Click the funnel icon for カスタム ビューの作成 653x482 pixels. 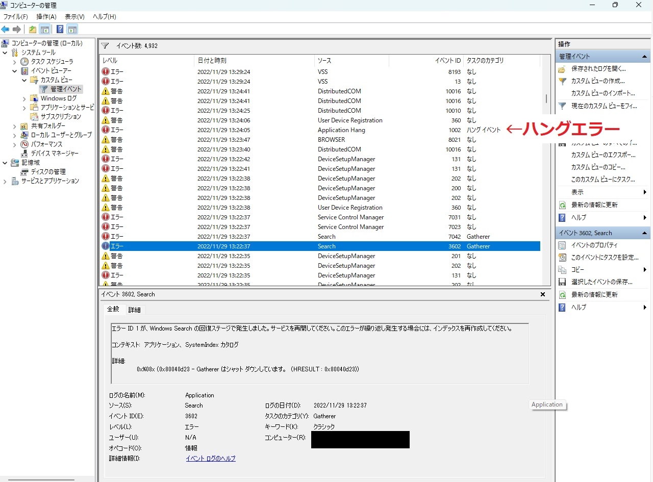(x=562, y=81)
